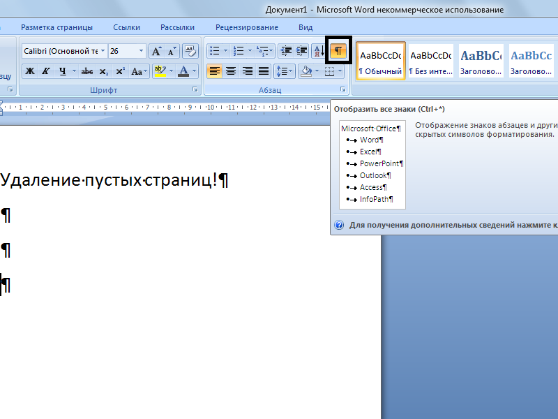Open the Разметка страницы tab

(x=56, y=27)
